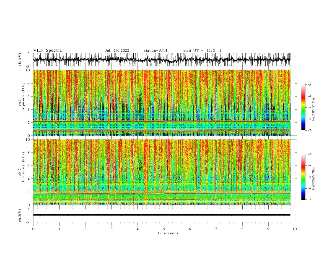Image resolution: width=332 pixels, height=257 pixels.
Task: Click time axis tick label "8"
Action: pos(242,229)
